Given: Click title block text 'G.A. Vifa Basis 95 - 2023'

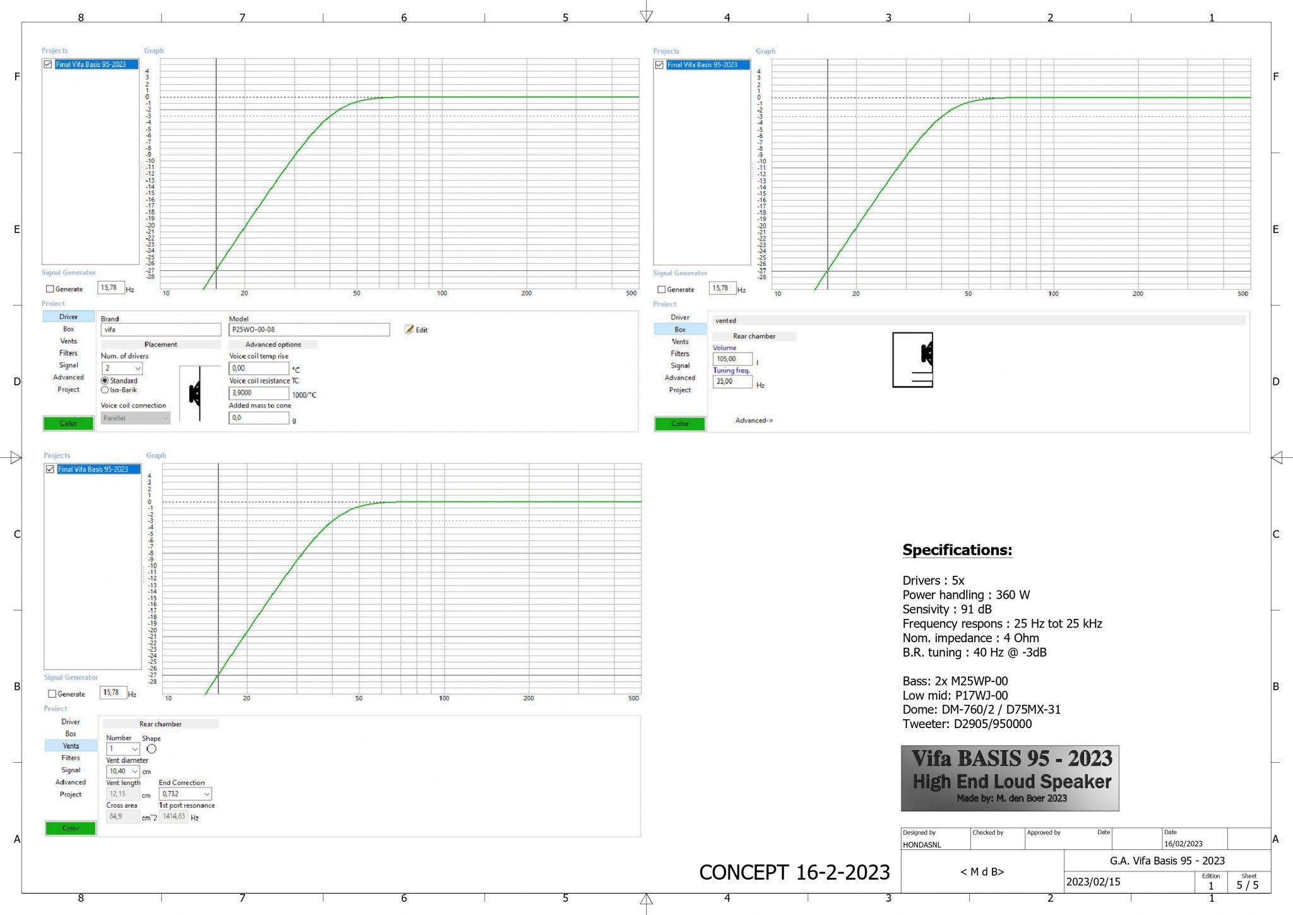Looking at the screenshot, I should [1167, 861].
